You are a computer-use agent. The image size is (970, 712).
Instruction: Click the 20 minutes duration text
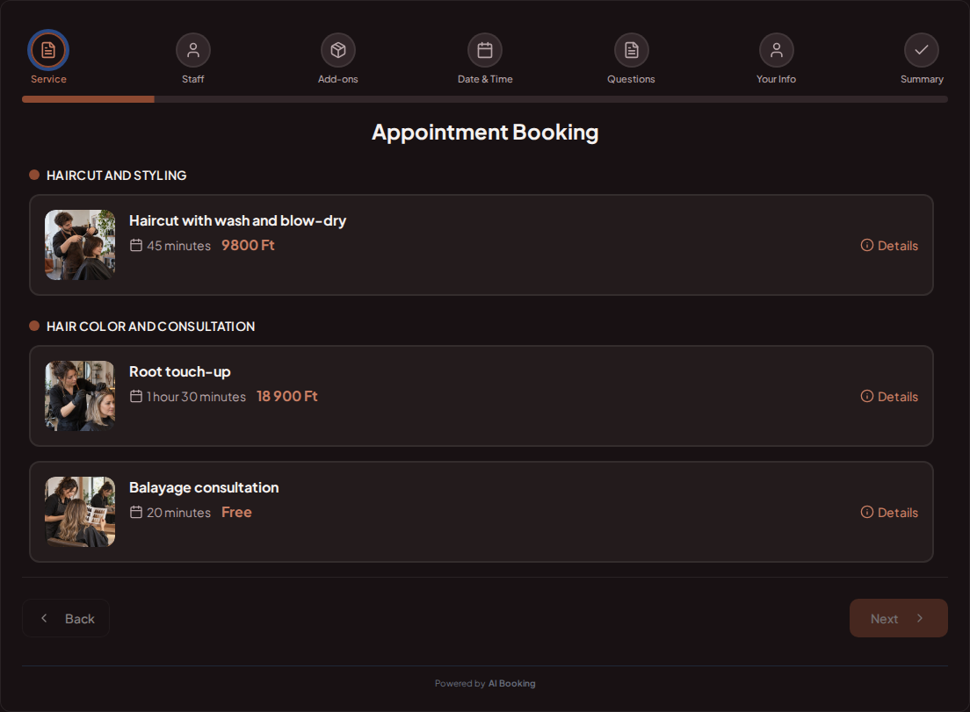pos(178,513)
